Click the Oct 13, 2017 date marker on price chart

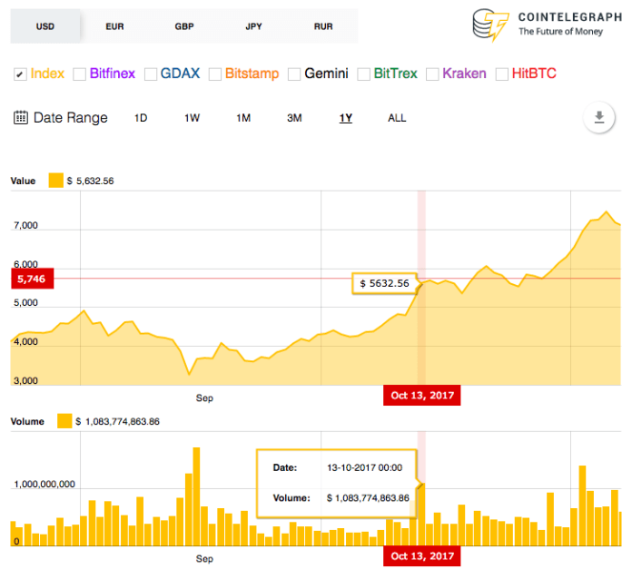coord(421,395)
